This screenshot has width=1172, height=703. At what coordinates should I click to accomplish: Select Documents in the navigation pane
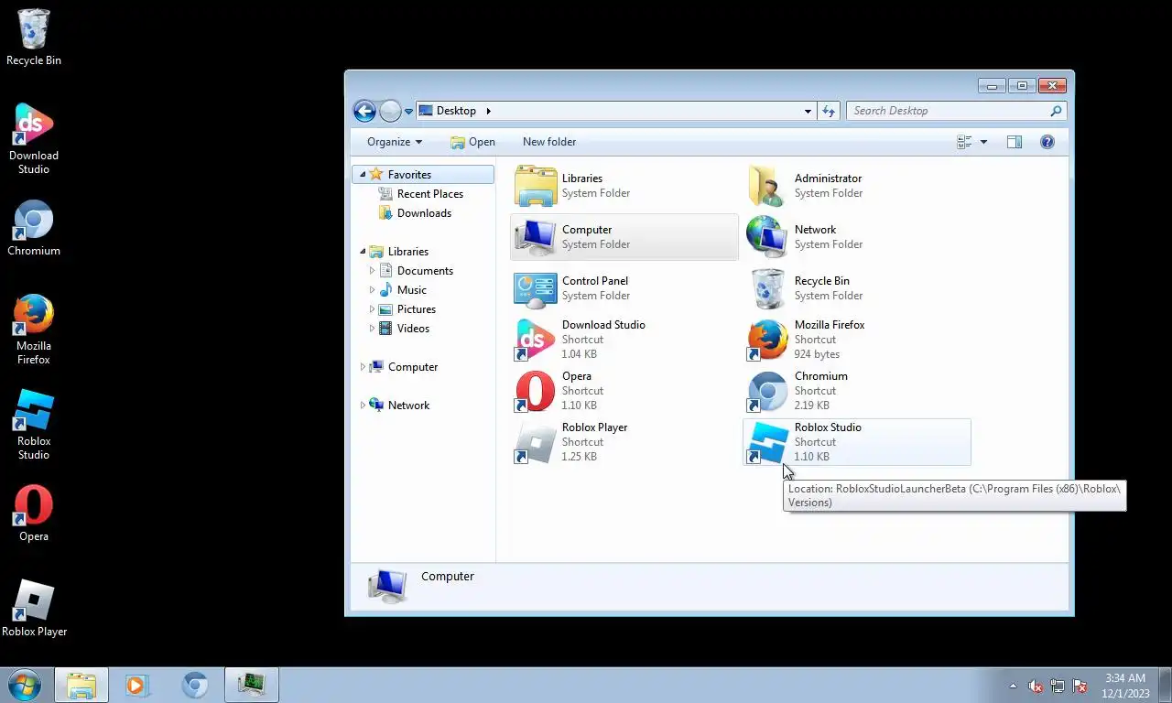click(x=425, y=271)
